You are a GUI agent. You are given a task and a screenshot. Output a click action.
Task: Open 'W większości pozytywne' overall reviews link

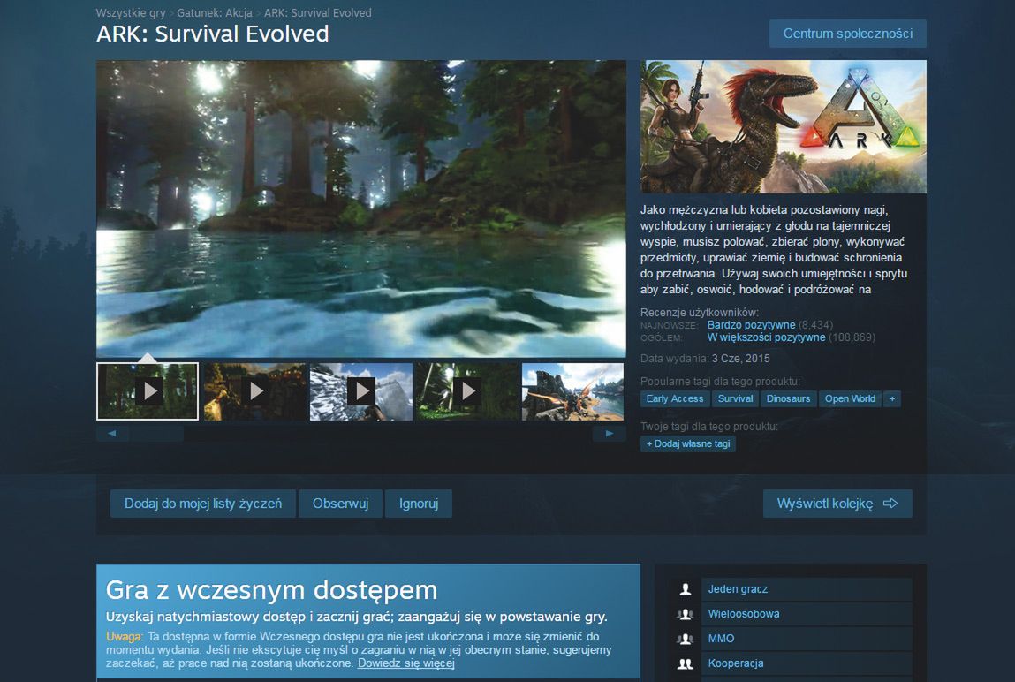click(767, 337)
